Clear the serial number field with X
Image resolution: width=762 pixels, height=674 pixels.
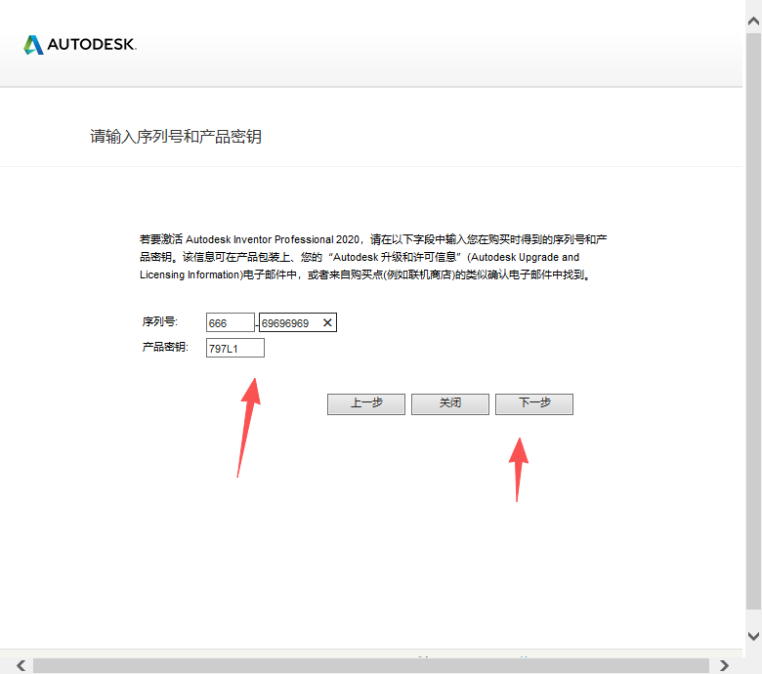[327, 322]
